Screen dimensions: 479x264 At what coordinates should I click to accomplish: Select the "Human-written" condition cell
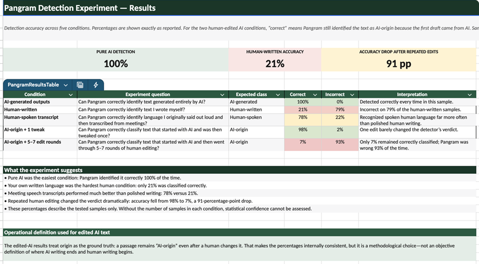click(x=40, y=110)
